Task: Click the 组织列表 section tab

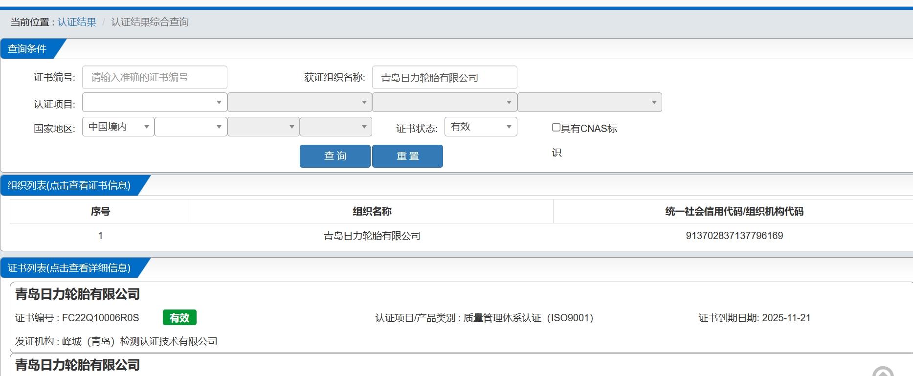Action: 69,185
